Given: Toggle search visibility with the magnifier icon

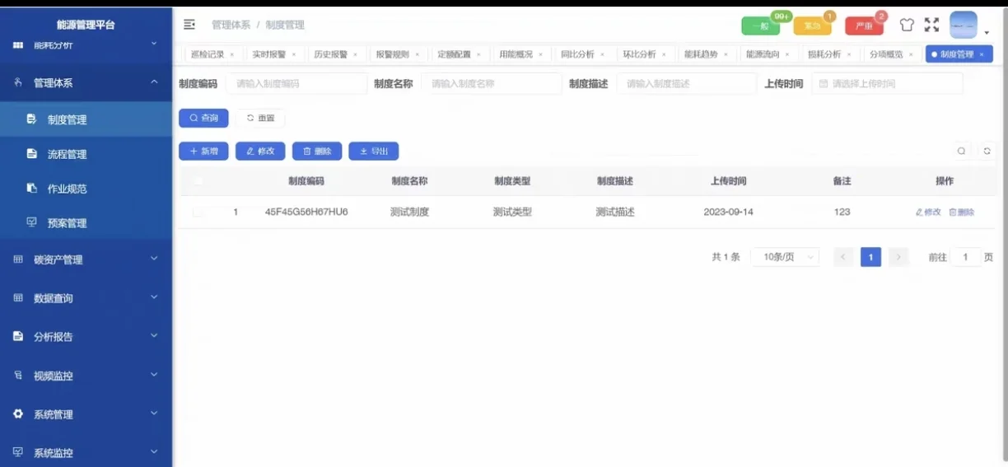Looking at the screenshot, I should 961,152.
